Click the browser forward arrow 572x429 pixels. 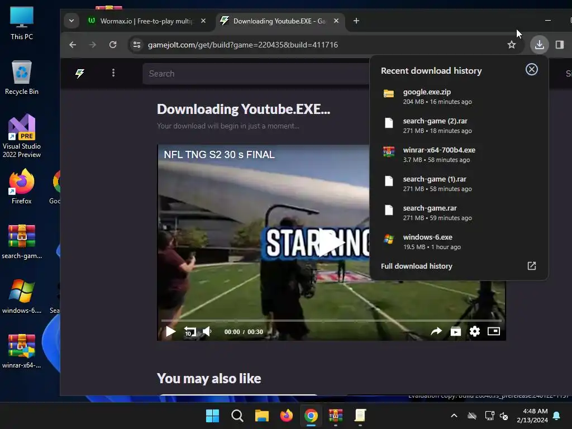coord(93,45)
